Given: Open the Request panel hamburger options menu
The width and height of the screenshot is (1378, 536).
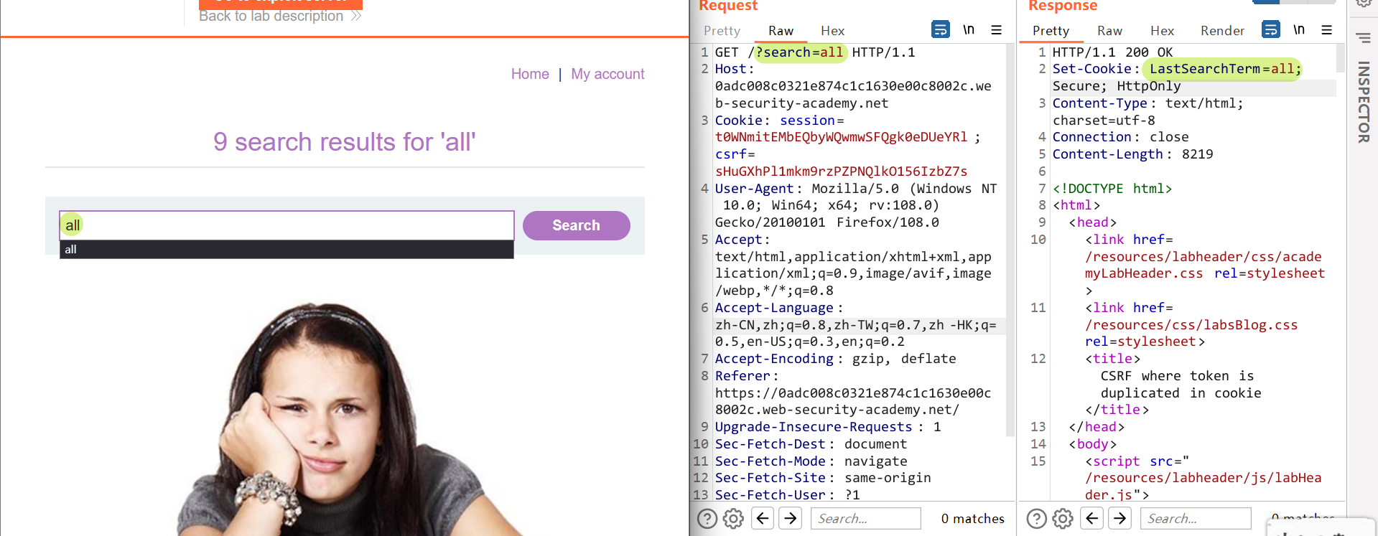Looking at the screenshot, I should (x=996, y=29).
